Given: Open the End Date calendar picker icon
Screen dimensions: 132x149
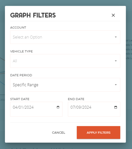Looking at the screenshot, I should [116, 107].
